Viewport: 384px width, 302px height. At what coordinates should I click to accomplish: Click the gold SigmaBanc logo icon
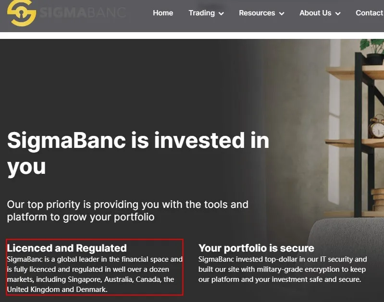(x=22, y=12)
